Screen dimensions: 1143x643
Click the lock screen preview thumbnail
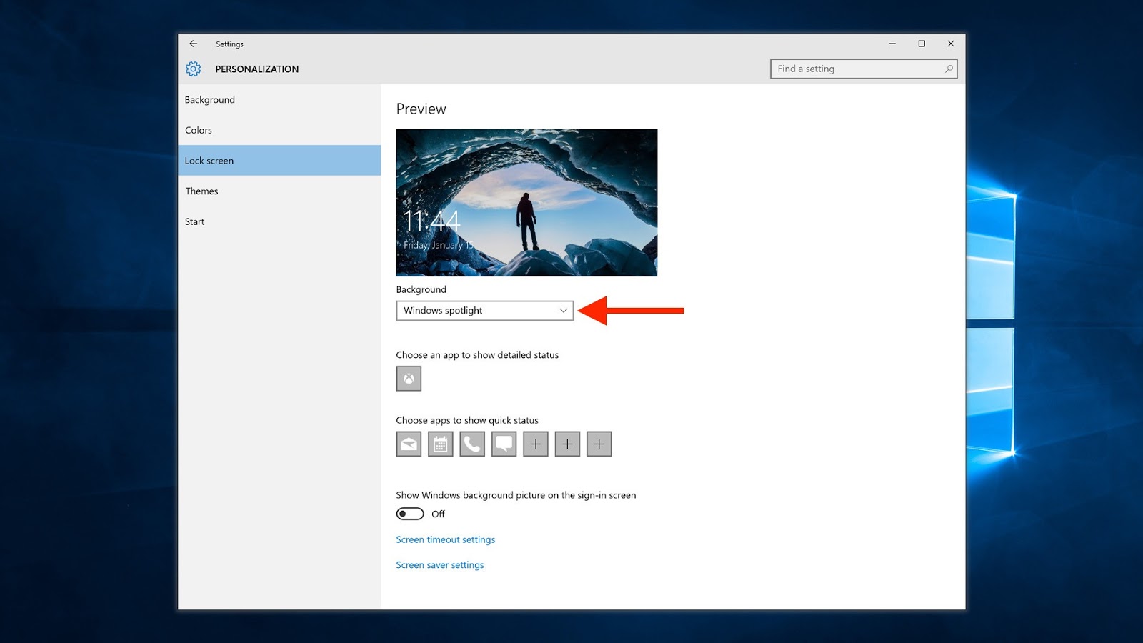(526, 202)
